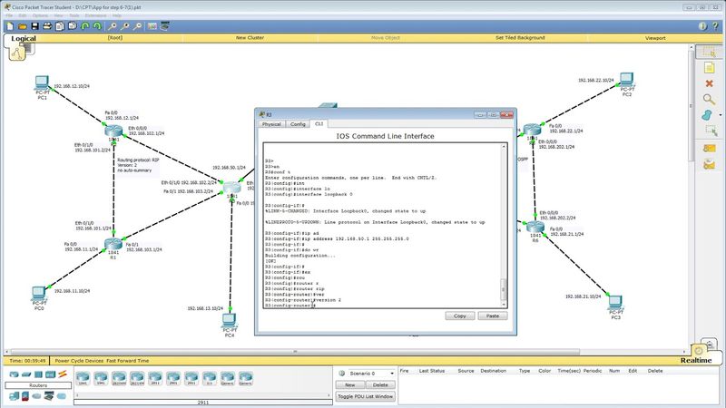Viewport: 726px width, 408px height.
Task: Click the Zoom In magnifier icon
Action: pyautogui.click(x=113, y=26)
